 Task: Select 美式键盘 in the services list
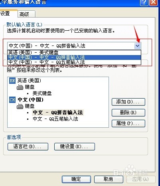pyautogui.click(x=42, y=93)
